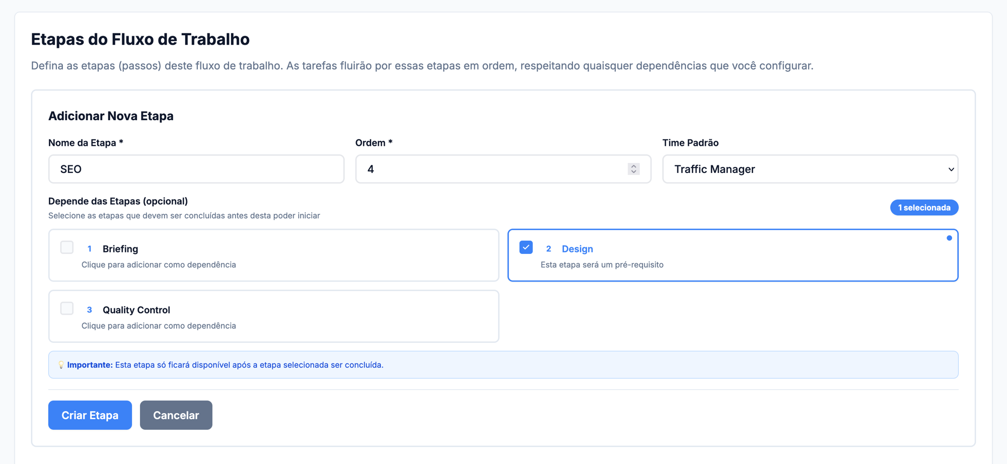Click the lightbulb icon beside Importante
The height and width of the screenshot is (464, 1007).
pos(61,365)
